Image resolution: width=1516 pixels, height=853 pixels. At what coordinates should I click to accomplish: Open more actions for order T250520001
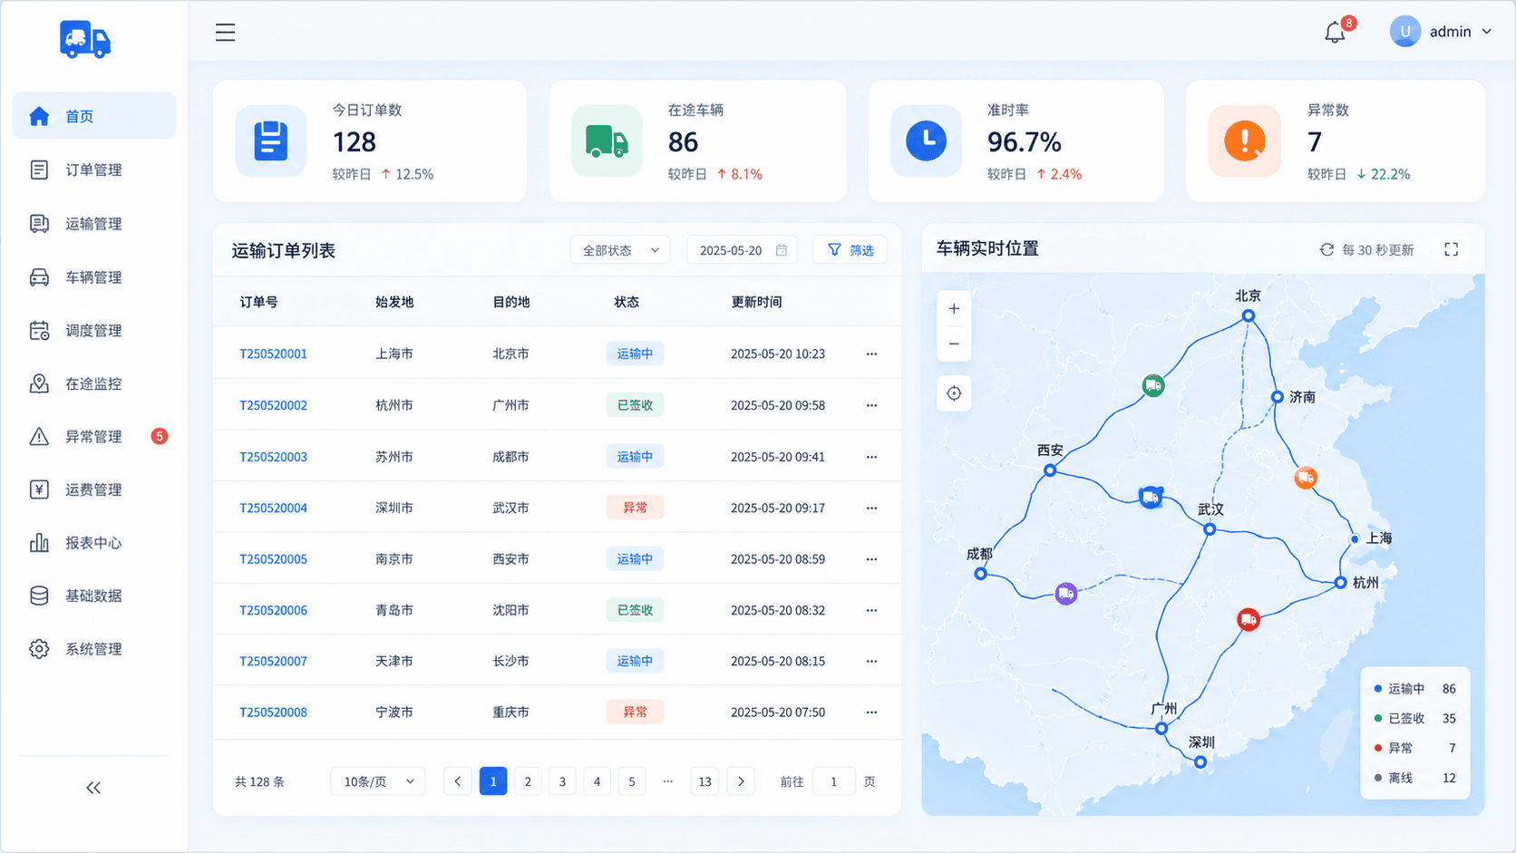871,354
